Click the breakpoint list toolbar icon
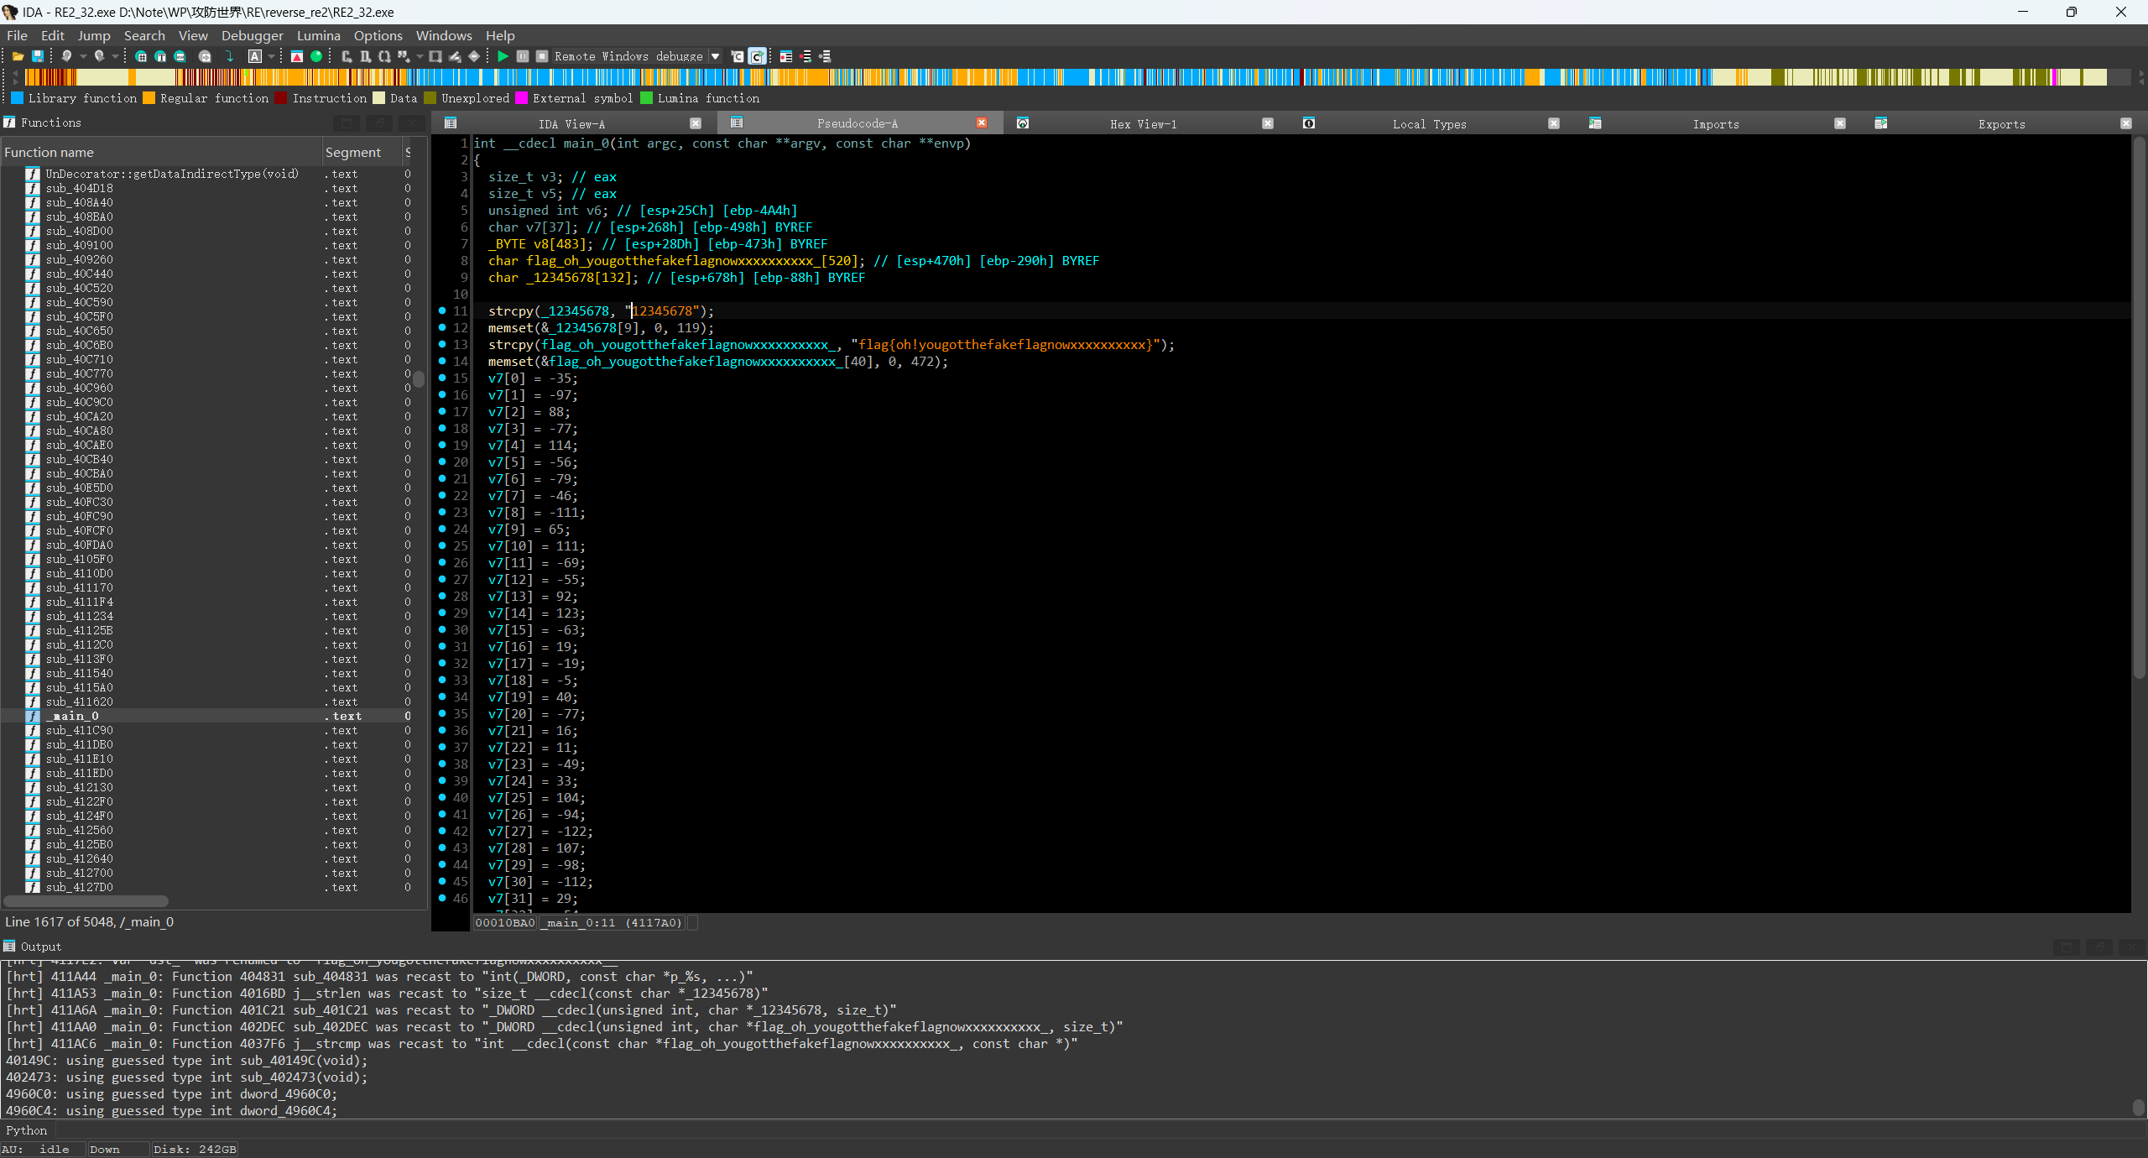The width and height of the screenshot is (2148, 1158). [786, 56]
